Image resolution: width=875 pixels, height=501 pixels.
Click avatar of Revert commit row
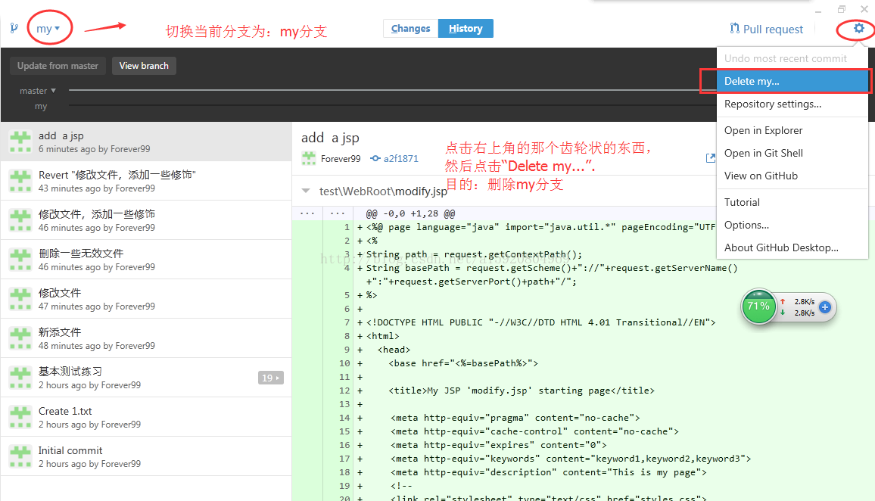pyautogui.click(x=20, y=182)
